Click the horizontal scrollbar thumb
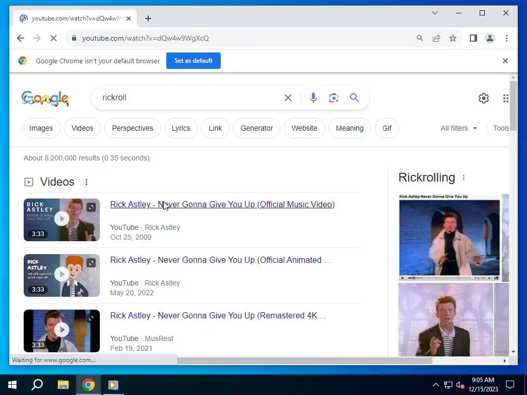The height and width of the screenshot is (395, 527). [x=305, y=361]
